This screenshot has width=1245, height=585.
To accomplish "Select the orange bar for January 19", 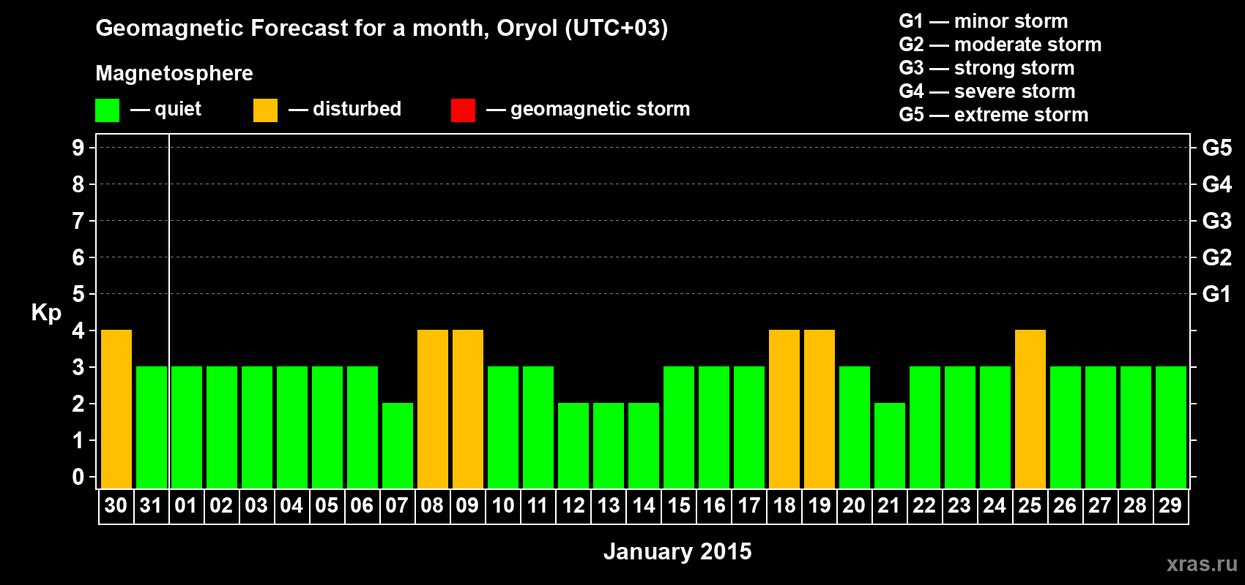I will coord(820,409).
